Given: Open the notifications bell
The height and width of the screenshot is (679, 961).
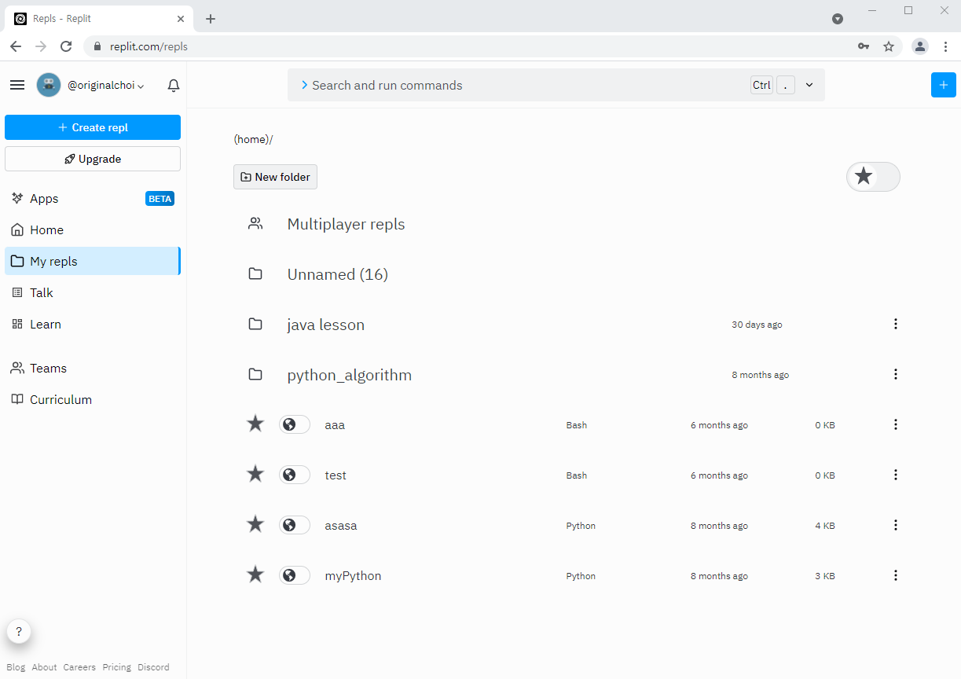Looking at the screenshot, I should (174, 85).
